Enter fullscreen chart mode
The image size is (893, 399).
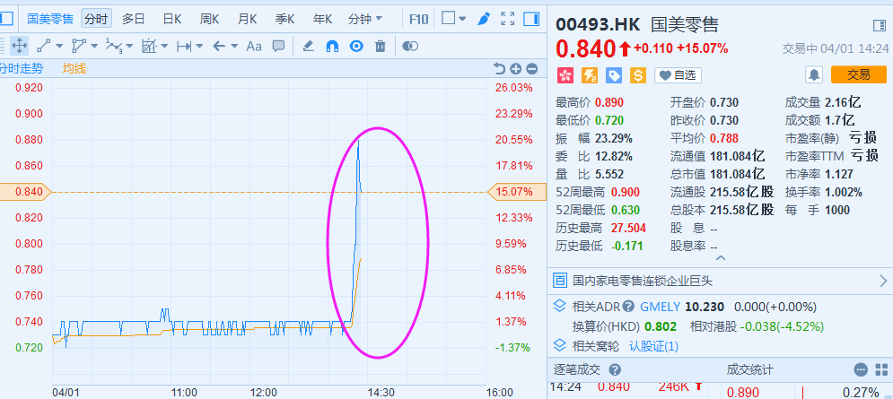(x=508, y=18)
